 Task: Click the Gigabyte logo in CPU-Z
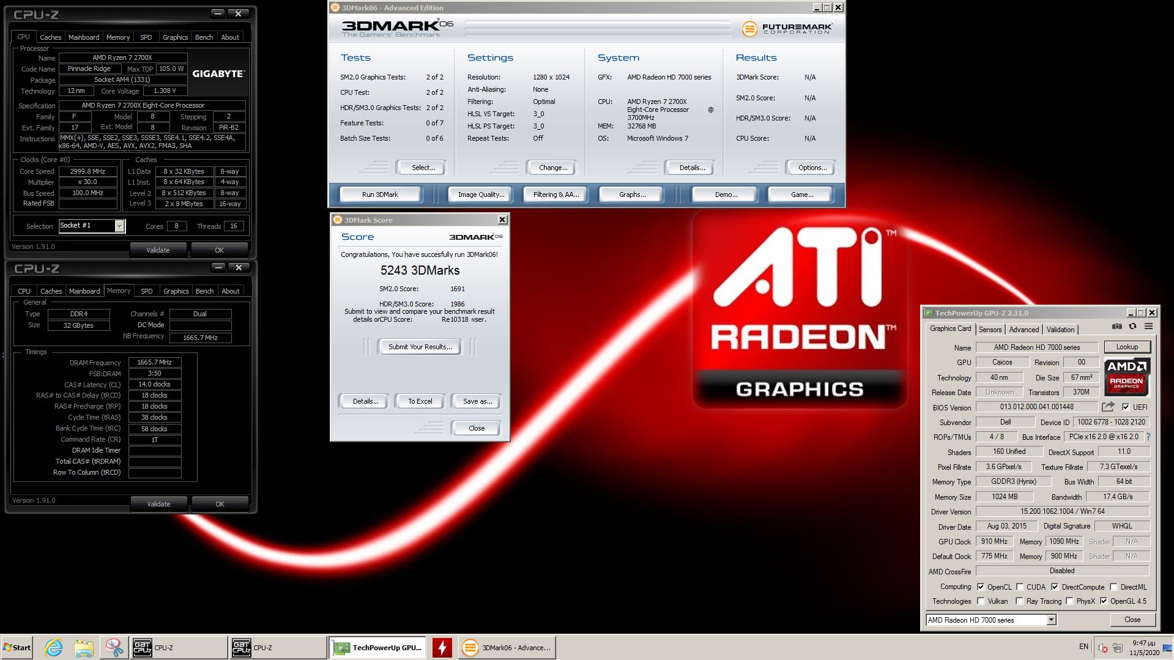(218, 73)
